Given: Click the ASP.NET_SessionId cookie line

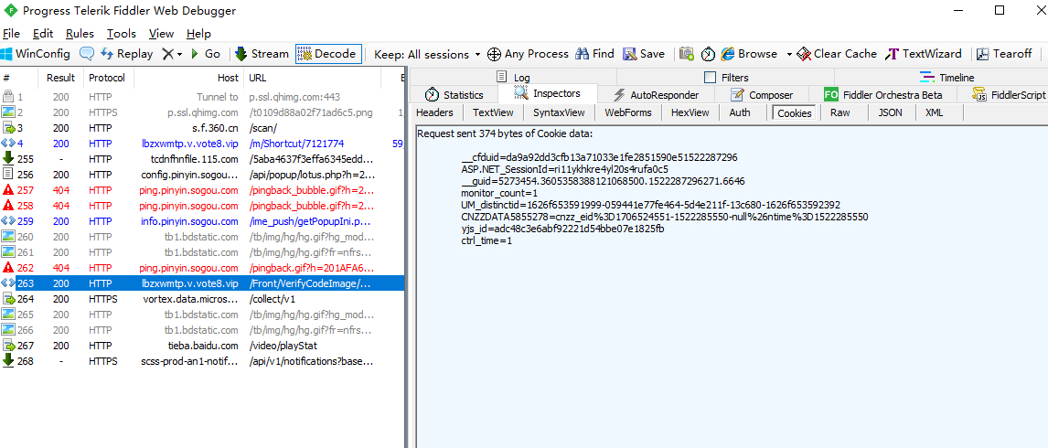Looking at the screenshot, I should (565, 169).
